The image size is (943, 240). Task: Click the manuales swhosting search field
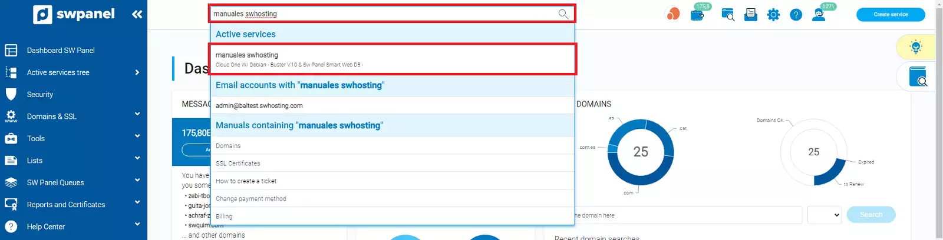383,14
